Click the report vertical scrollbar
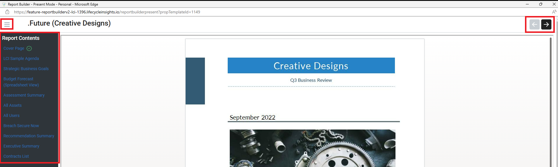Screen dimensions: 558x167 (x=551, y=102)
